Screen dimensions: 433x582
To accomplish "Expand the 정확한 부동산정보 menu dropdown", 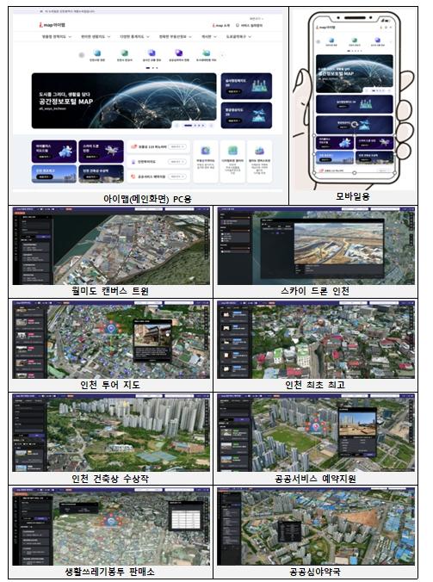I will pyautogui.click(x=176, y=37).
